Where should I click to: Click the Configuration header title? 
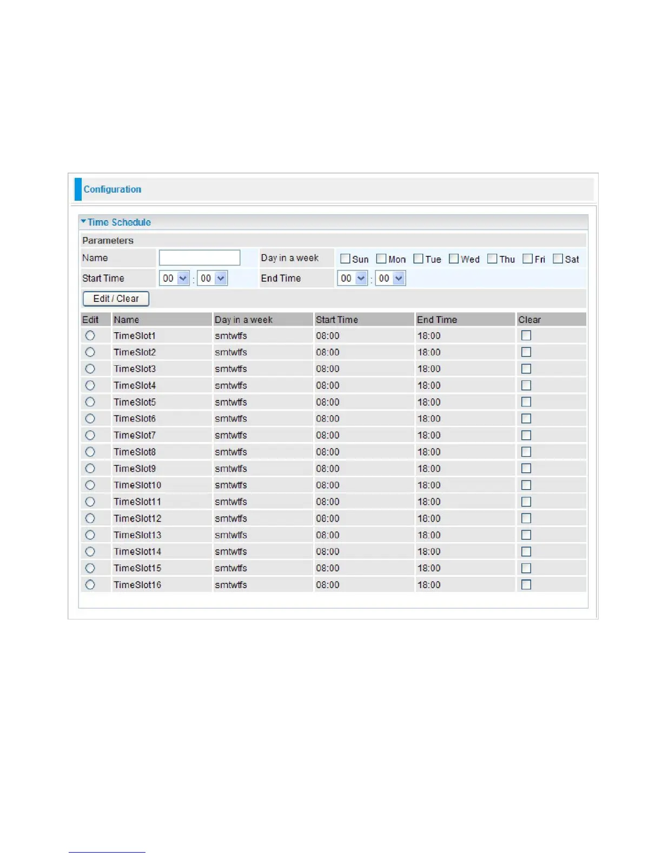(x=112, y=189)
